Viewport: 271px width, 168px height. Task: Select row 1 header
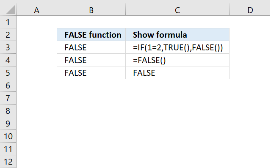click(8, 22)
